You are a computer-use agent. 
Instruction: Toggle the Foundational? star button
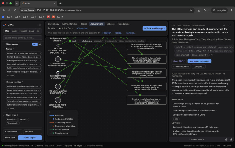click(x=181, y=66)
